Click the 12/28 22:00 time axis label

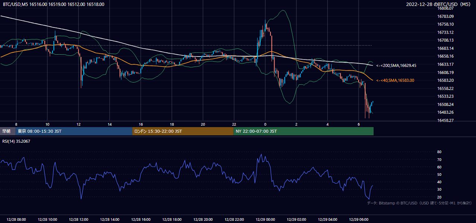coord(234,220)
